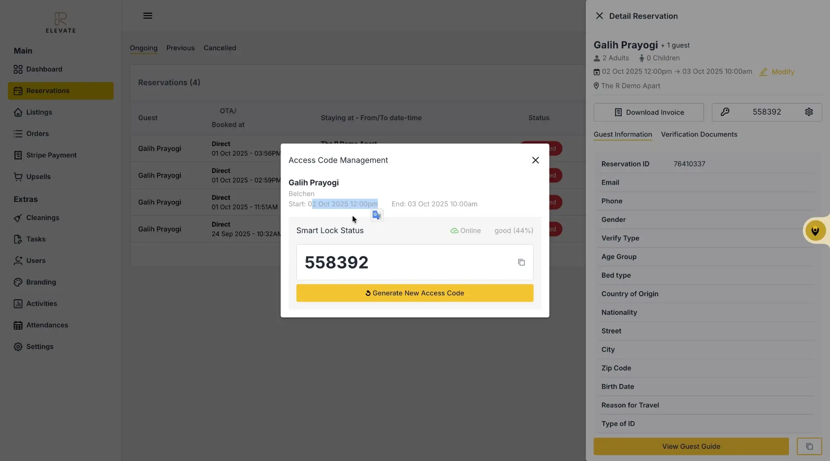Open the Activities section
Image resolution: width=830 pixels, height=461 pixels.
41,304
